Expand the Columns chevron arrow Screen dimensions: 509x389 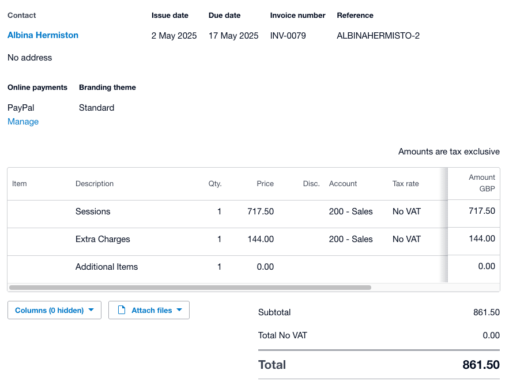pos(91,309)
